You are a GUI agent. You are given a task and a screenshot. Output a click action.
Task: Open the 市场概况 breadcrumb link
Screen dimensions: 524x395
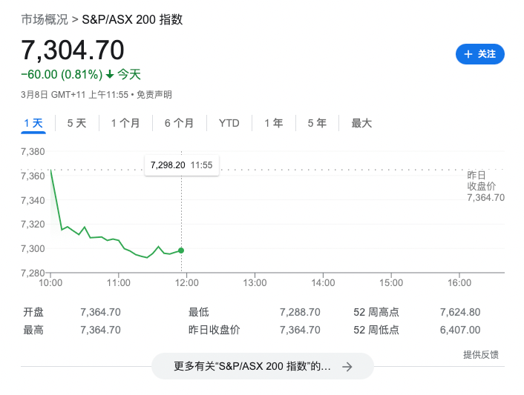(45, 19)
